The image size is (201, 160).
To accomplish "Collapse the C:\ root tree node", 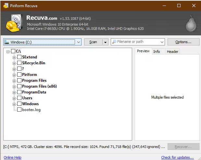I will click(8, 52).
